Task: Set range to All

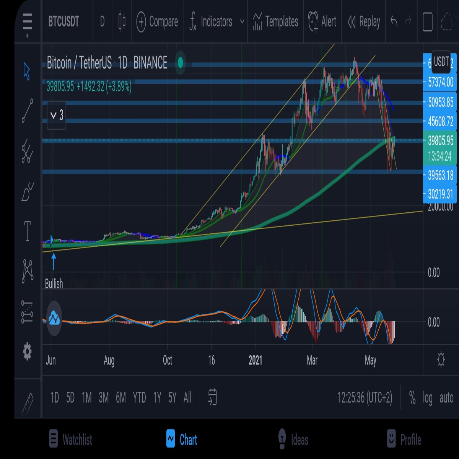Action: (x=187, y=398)
